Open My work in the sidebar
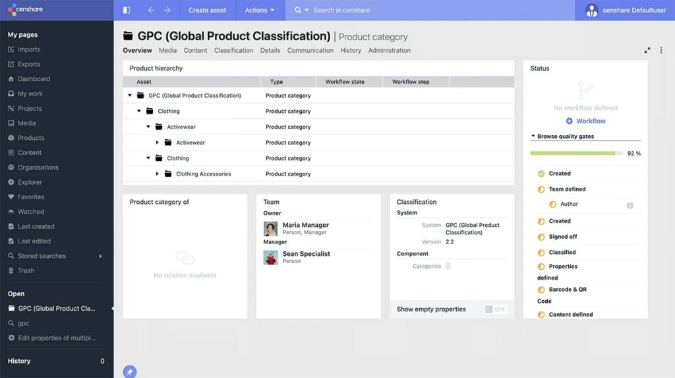Image resolution: width=675 pixels, height=378 pixels. (30, 94)
